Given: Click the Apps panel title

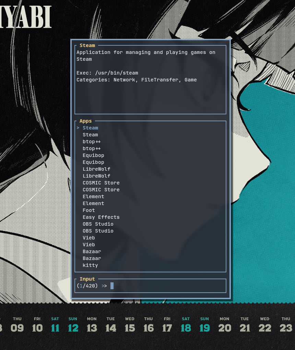Looking at the screenshot, I should (x=85, y=121).
